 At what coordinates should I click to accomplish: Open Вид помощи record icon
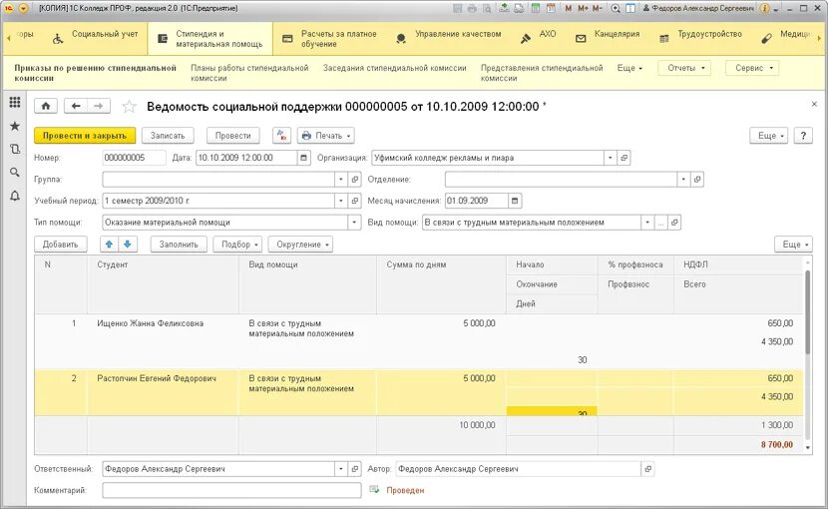click(x=674, y=223)
